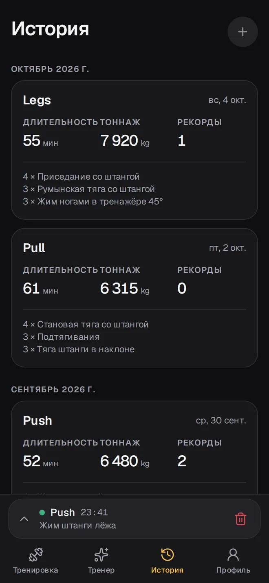Tap the Legs records count

click(x=182, y=141)
